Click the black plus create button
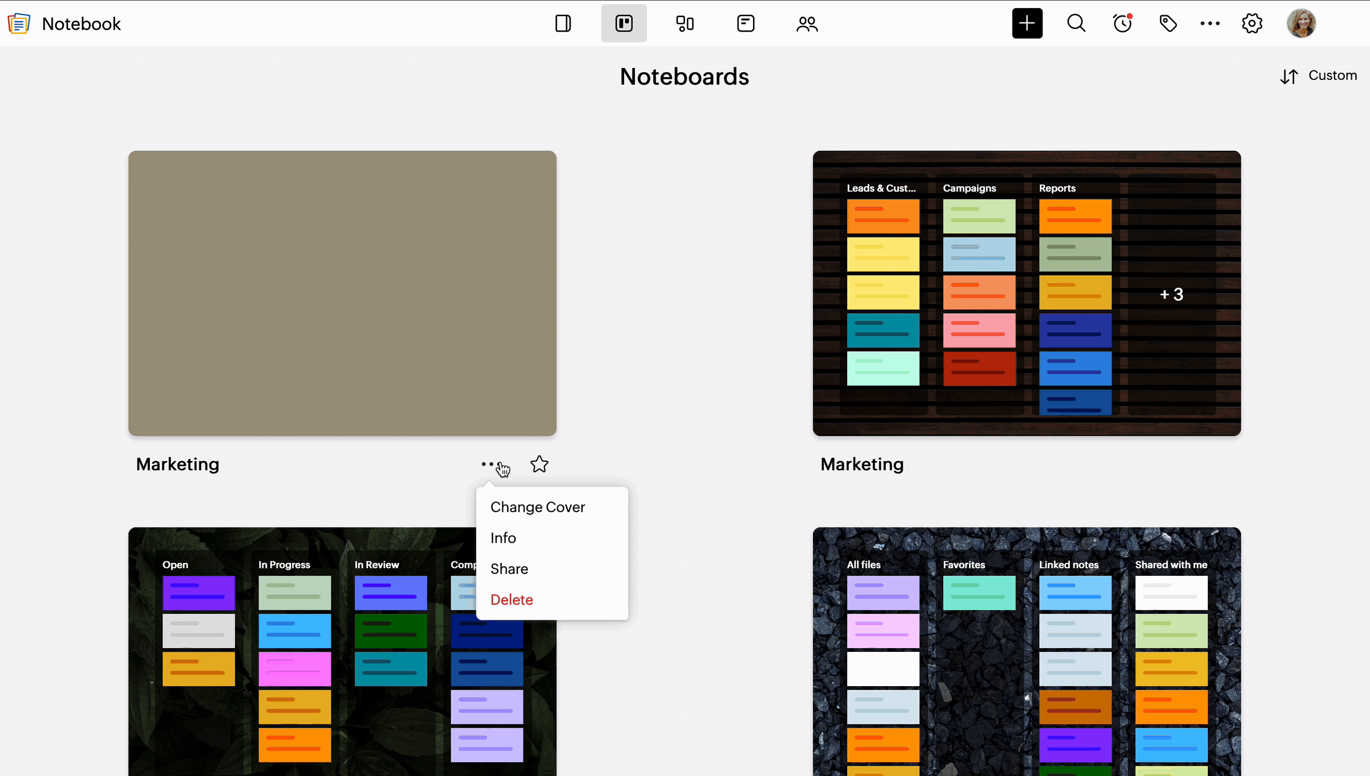Screen dimensions: 1370x776 click(1027, 24)
